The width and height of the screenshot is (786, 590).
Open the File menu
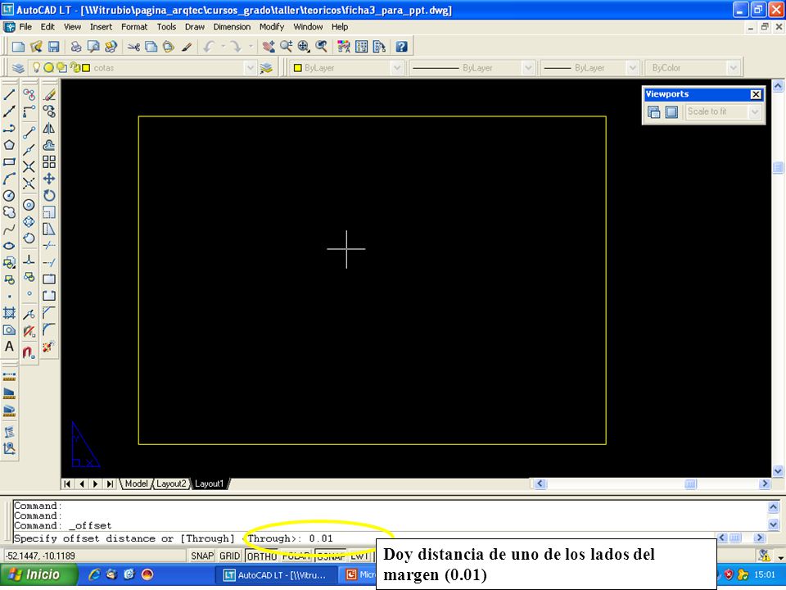pyautogui.click(x=25, y=26)
